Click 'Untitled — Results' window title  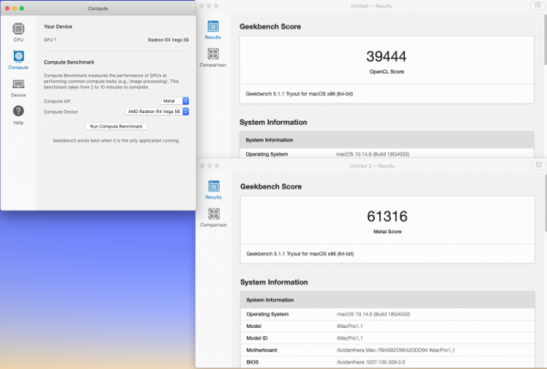(371, 6)
